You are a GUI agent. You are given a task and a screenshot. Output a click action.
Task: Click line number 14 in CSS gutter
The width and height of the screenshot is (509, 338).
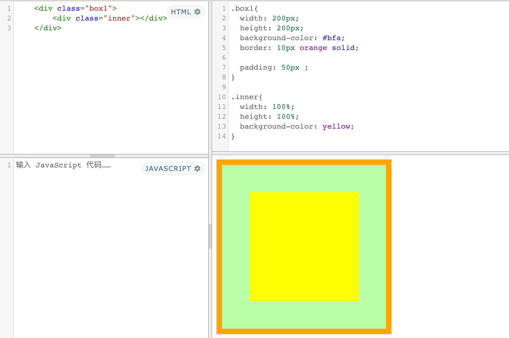click(x=222, y=136)
